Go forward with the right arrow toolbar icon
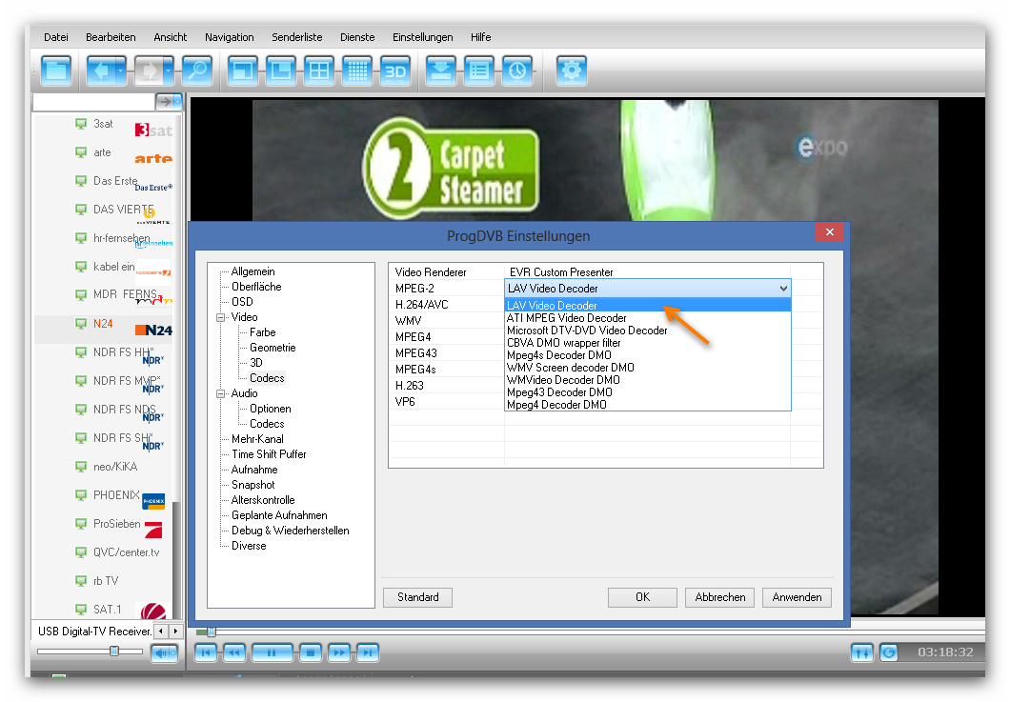 tap(148, 70)
